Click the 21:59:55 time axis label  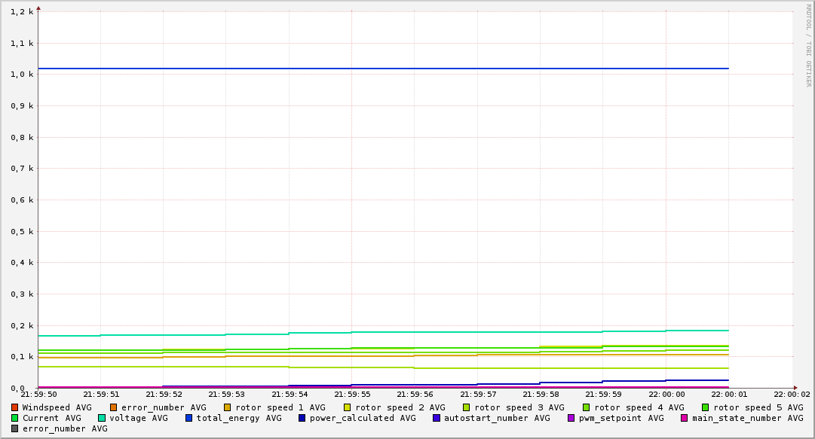pyautogui.click(x=351, y=394)
